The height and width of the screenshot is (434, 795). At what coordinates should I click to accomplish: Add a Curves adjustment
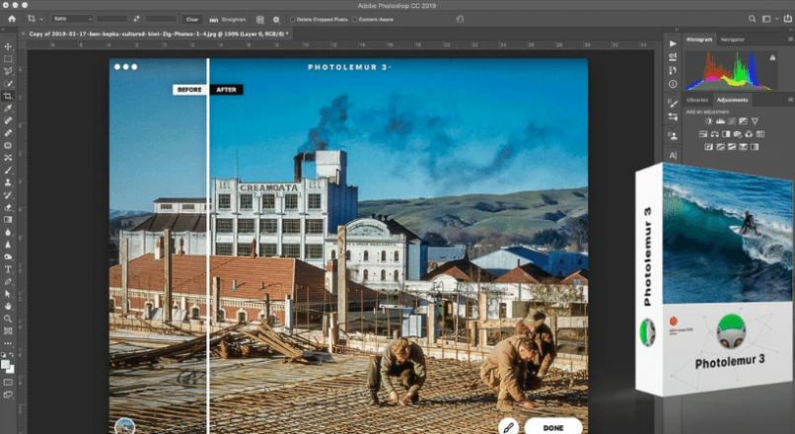[732, 121]
